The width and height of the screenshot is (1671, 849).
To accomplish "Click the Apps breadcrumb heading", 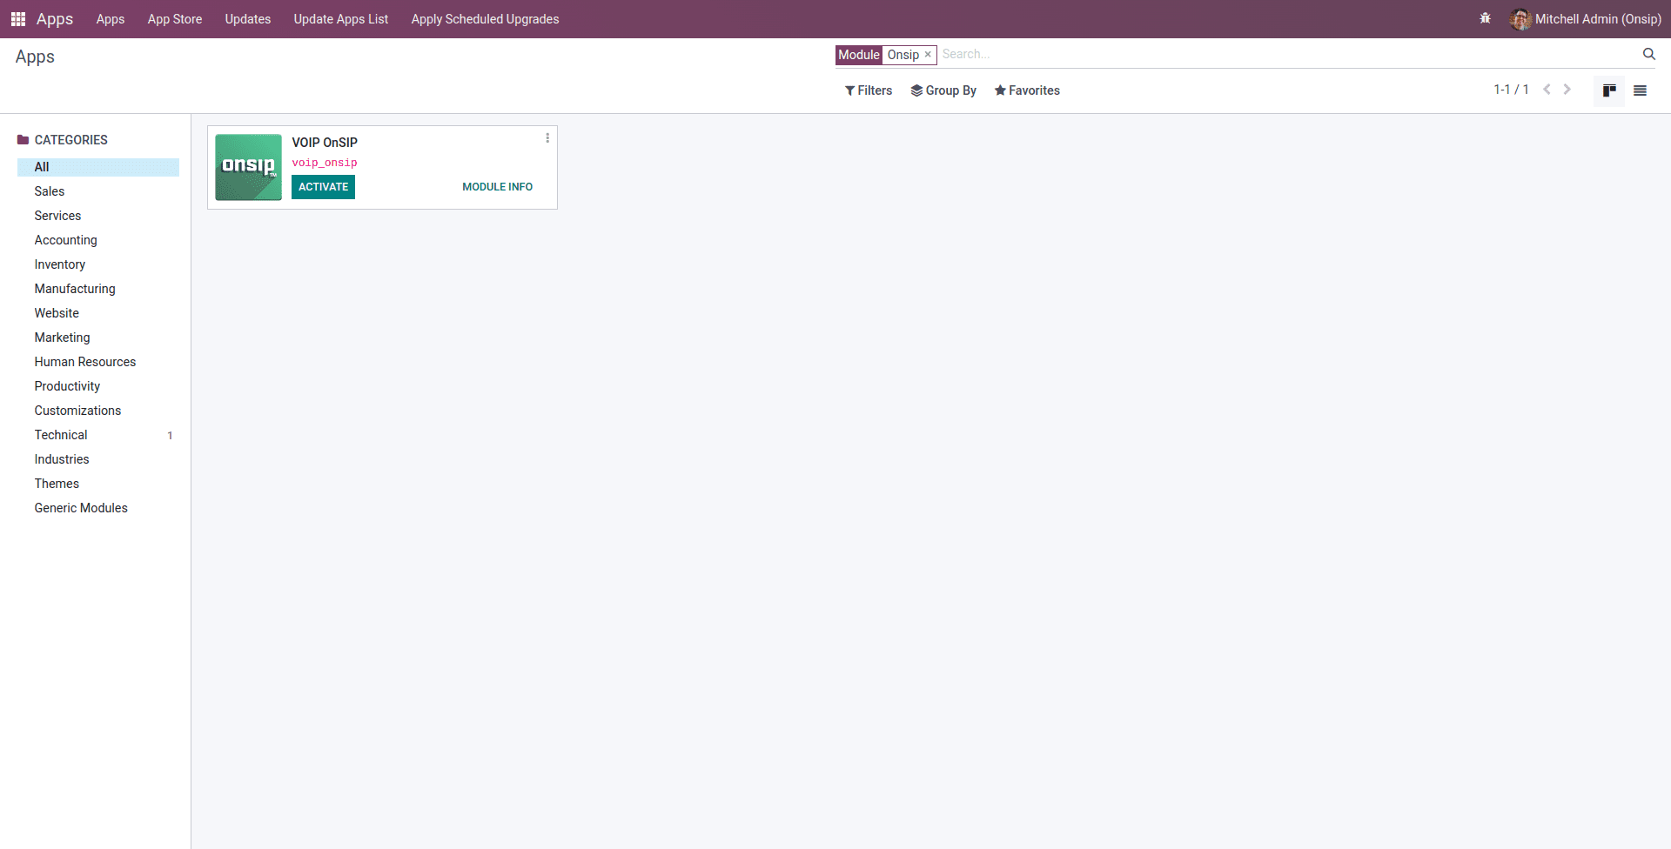I will click(x=35, y=57).
